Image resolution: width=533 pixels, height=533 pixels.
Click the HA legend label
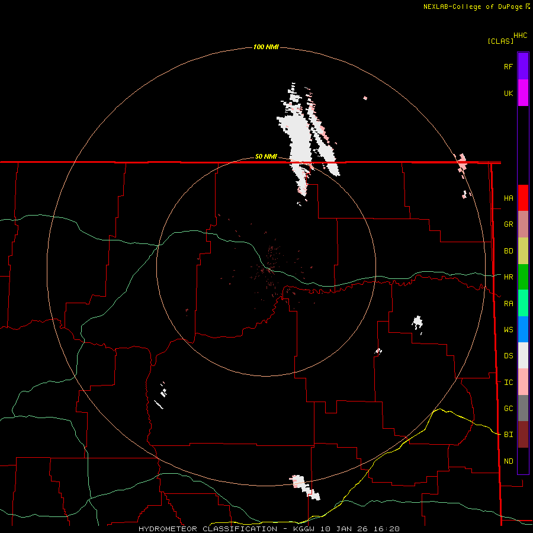click(x=508, y=198)
